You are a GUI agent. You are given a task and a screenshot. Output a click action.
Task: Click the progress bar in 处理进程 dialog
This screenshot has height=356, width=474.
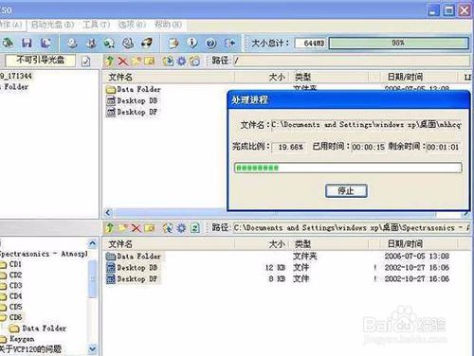pos(348,168)
